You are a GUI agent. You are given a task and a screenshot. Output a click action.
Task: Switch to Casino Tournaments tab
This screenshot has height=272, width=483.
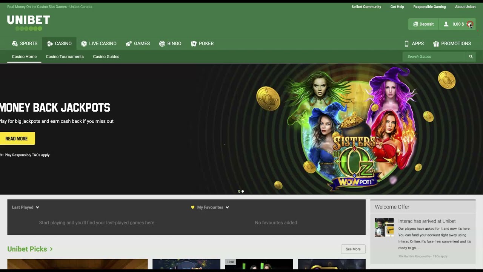65,57
